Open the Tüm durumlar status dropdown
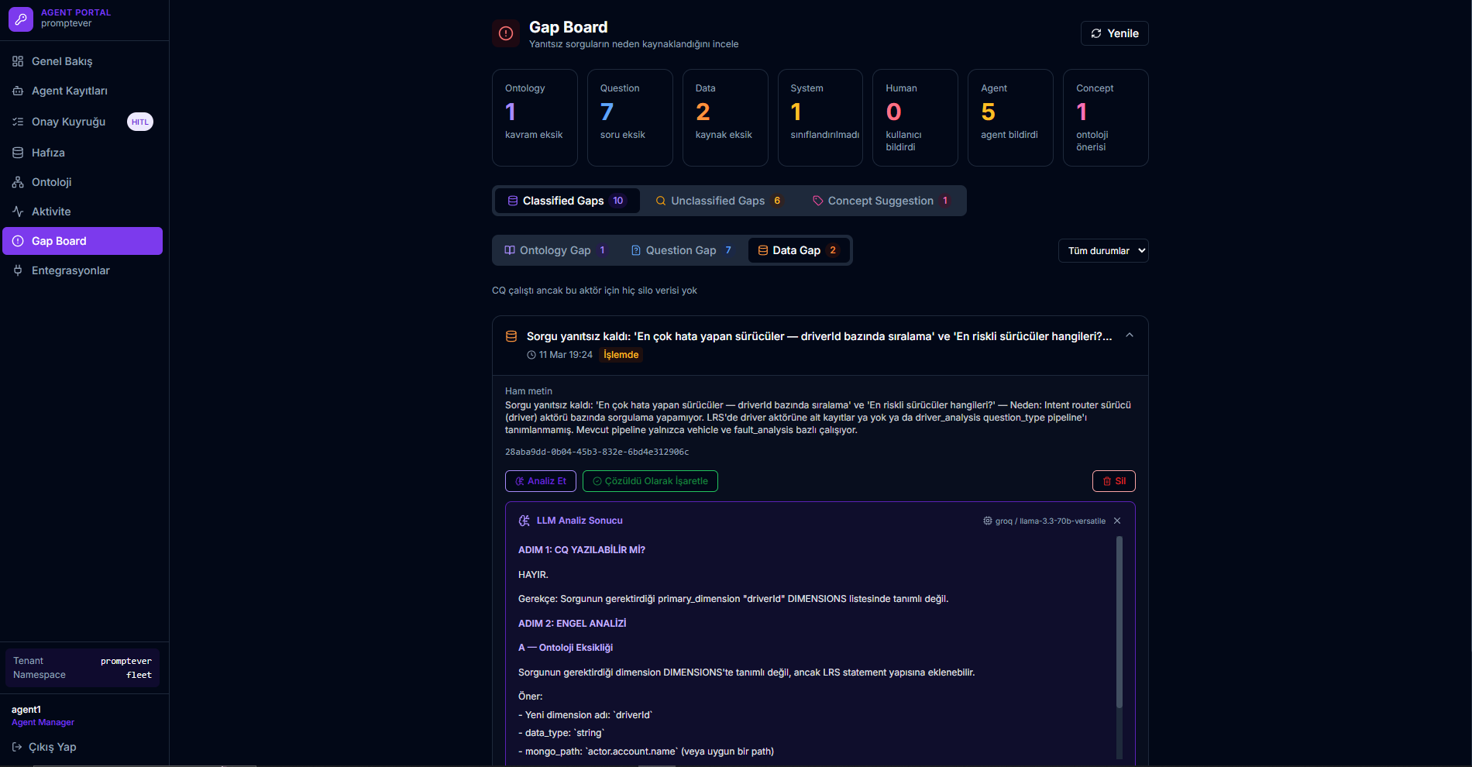The image size is (1472, 767). [1102, 251]
